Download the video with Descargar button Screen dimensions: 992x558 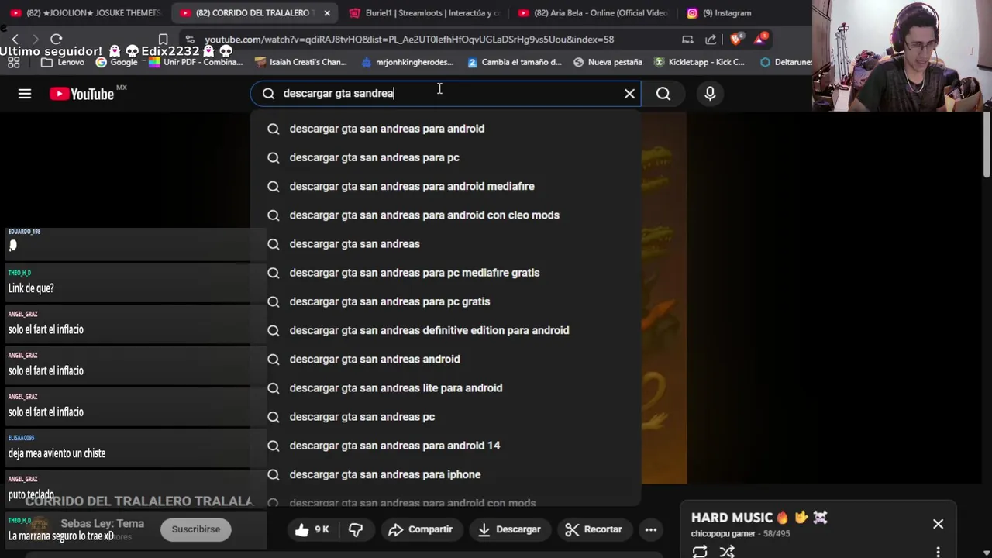[509, 529]
